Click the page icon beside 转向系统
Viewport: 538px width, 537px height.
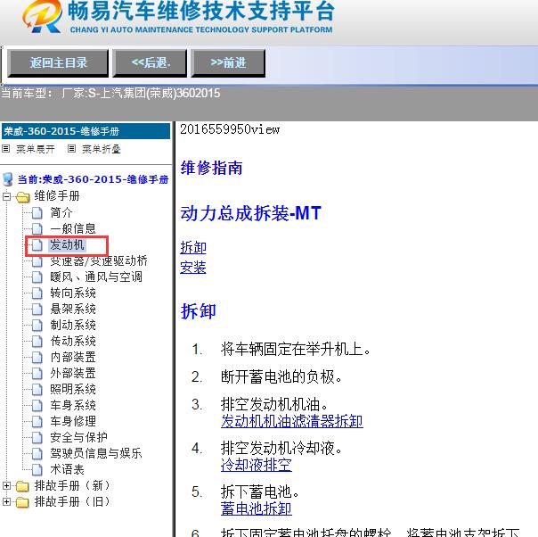37,293
